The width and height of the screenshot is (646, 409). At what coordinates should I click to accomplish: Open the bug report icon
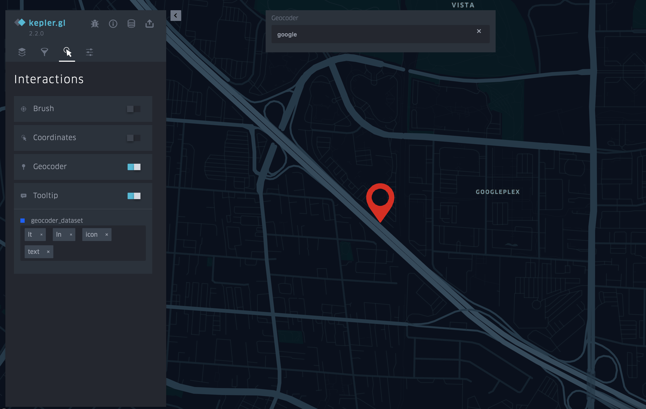[95, 24]
